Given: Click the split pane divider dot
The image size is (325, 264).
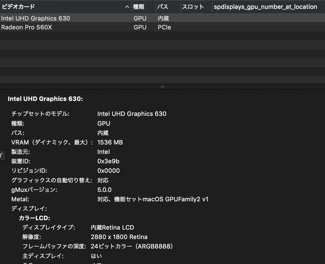Looking at the screenshot, I should [162, 87].
